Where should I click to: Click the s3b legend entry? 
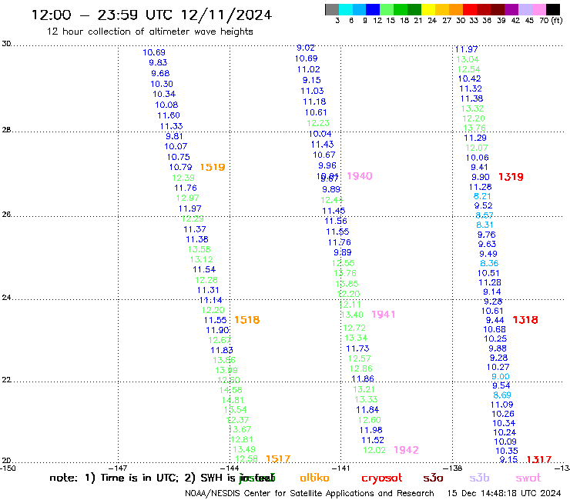[479, 478]
